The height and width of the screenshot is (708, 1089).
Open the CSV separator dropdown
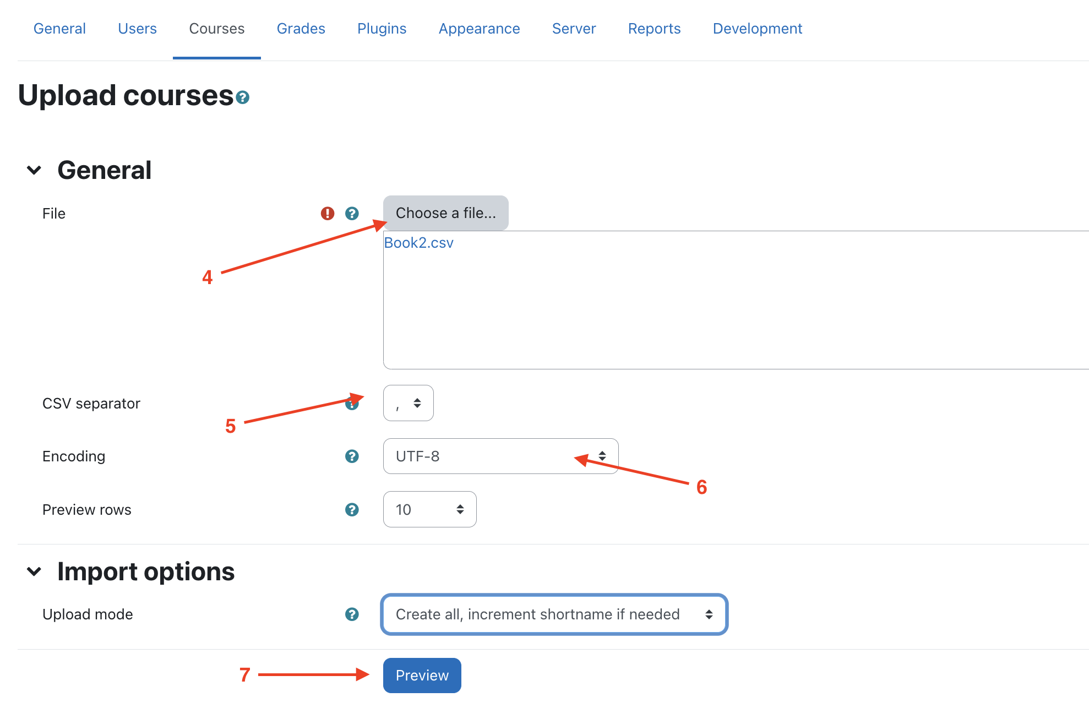(x=408, y=403)
